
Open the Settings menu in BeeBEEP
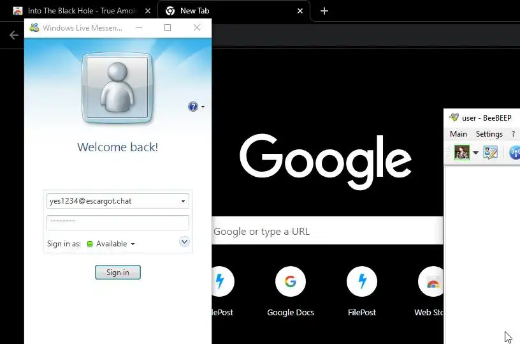(489, 134)
